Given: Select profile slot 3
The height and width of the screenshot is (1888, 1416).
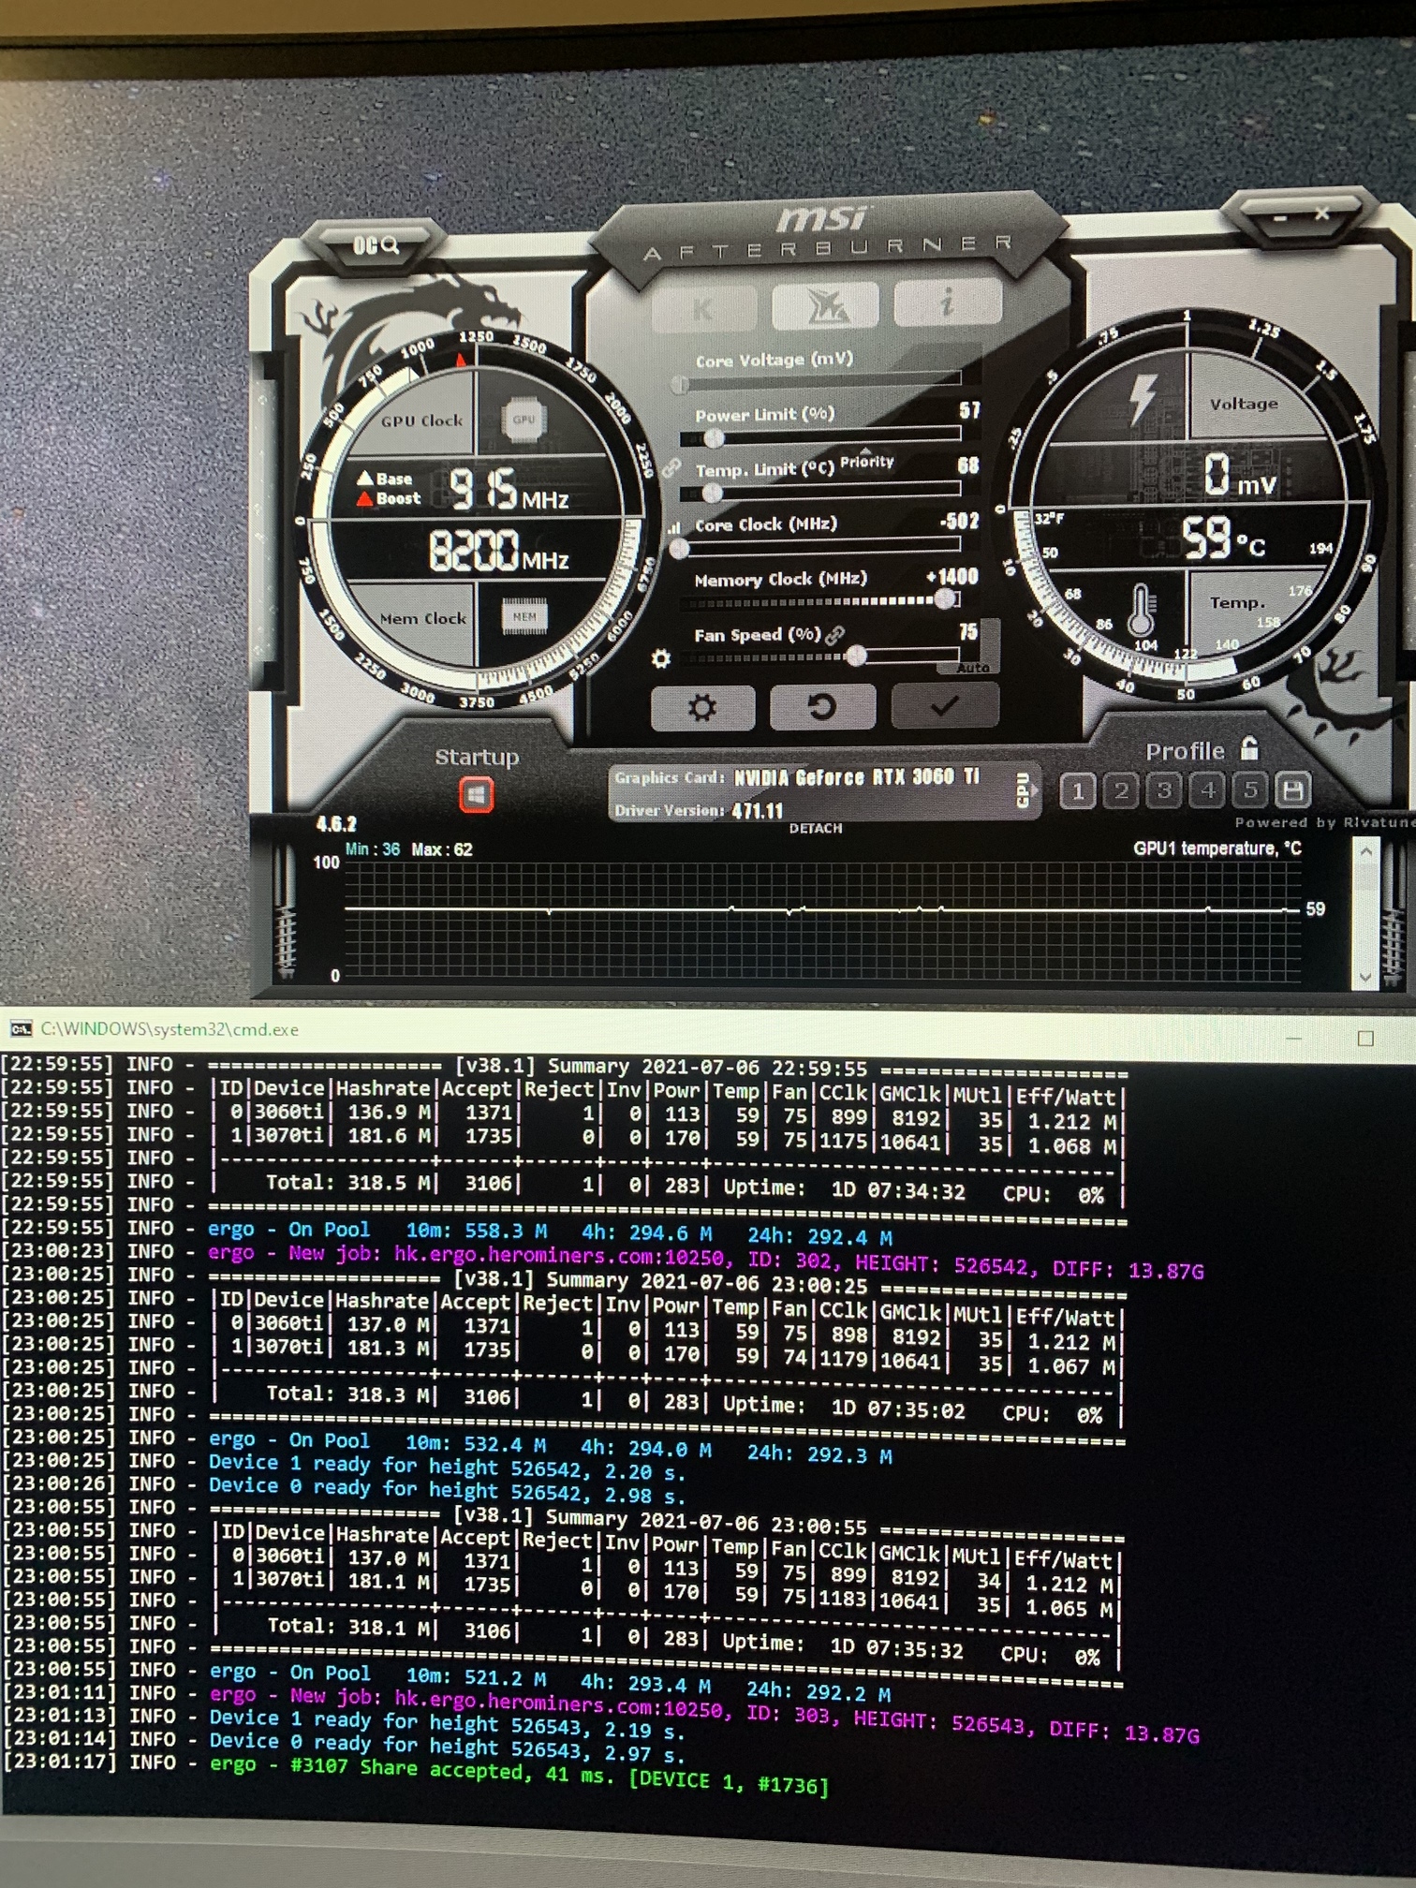Looking at the screenshot, I should pyautogui.click(x=1164, y=791).
